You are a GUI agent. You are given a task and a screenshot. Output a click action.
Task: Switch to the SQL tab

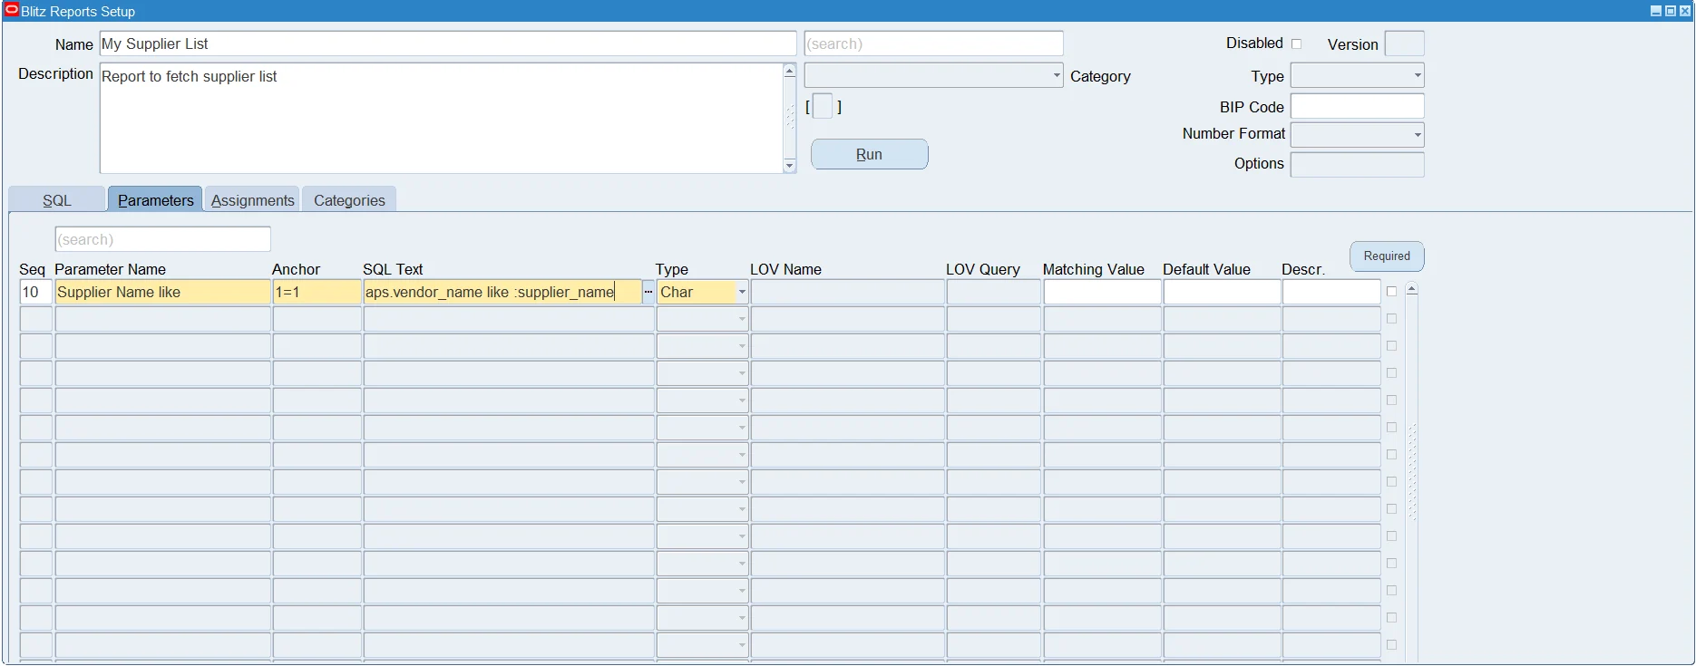57,200
